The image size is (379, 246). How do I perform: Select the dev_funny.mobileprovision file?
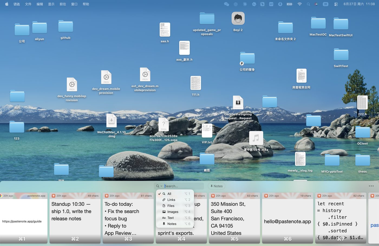[72, 84]
